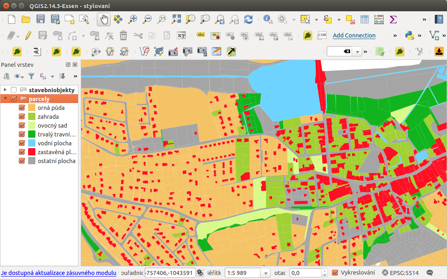Open the expression select dropdown arrow
Viewport: 447px width, 279px height.
(x=339, y=20)
